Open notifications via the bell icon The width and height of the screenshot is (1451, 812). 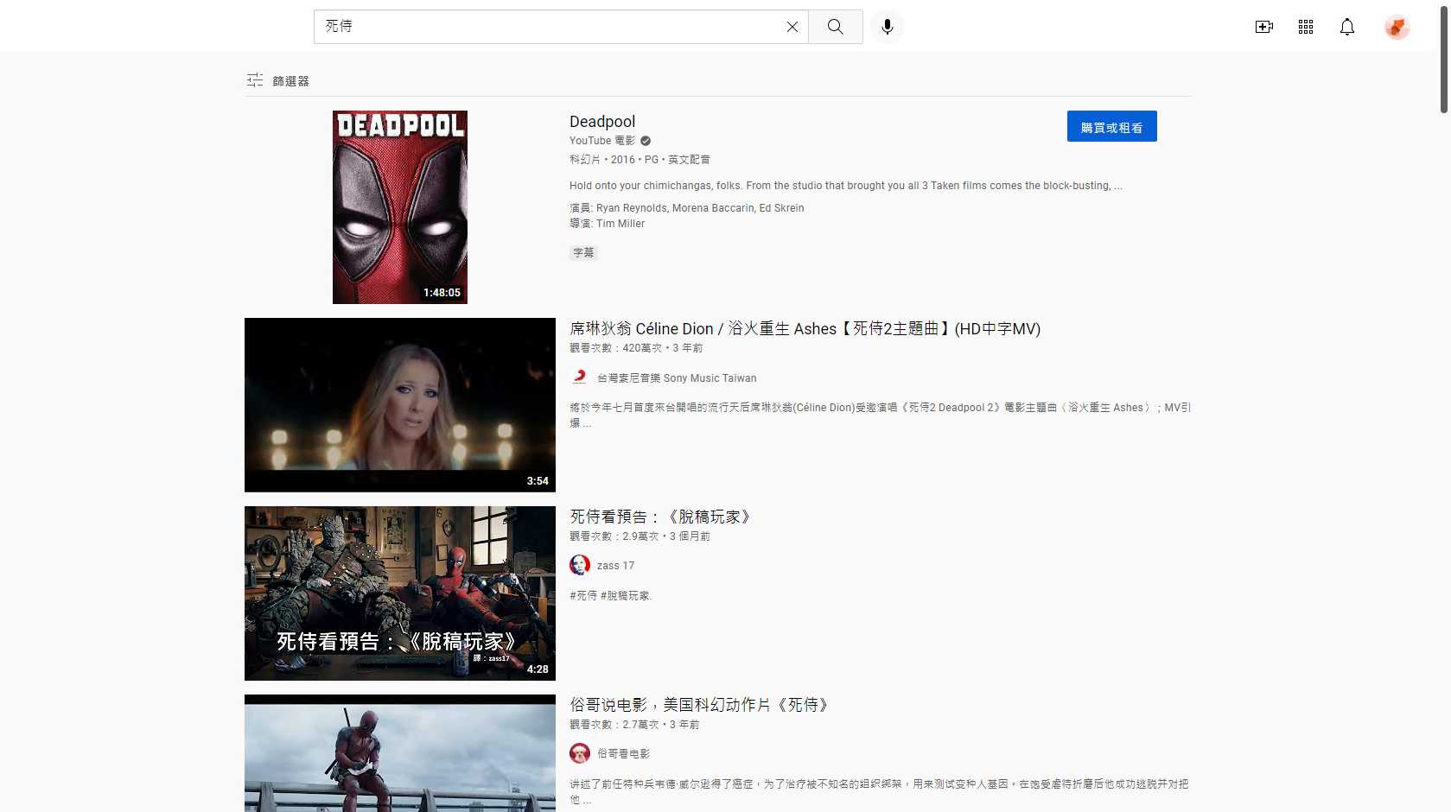(1347, 27)
